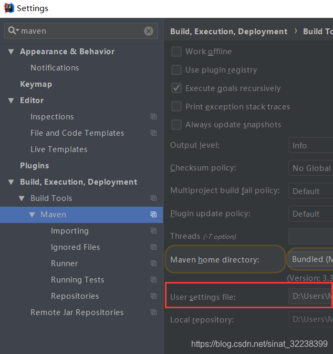Open Inspections settings
Viewport: 333px width, 354px height.
pyautogui.click(x=52, y=117)
